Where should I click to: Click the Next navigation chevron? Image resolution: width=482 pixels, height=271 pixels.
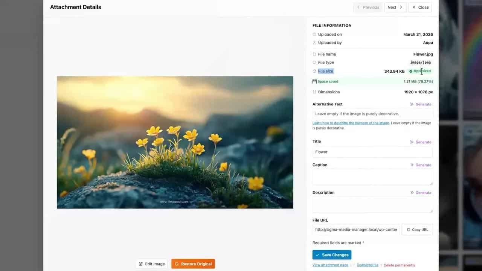click(401, 7)
